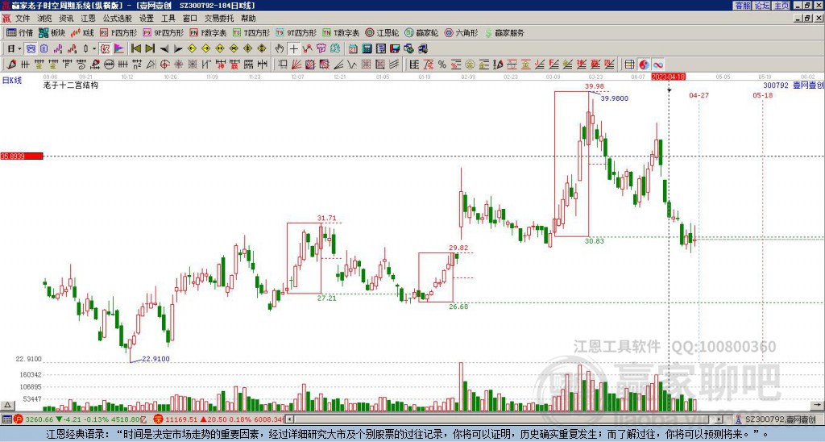Click the horizontal scrollbar right arrow

tap(719, 419)
